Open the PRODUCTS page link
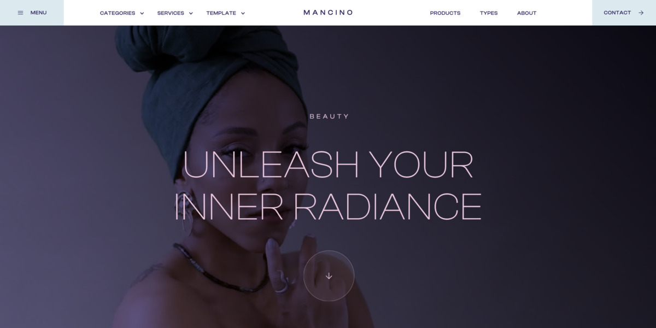Screen dimensions: 656x328 click(x=445, y=13)
